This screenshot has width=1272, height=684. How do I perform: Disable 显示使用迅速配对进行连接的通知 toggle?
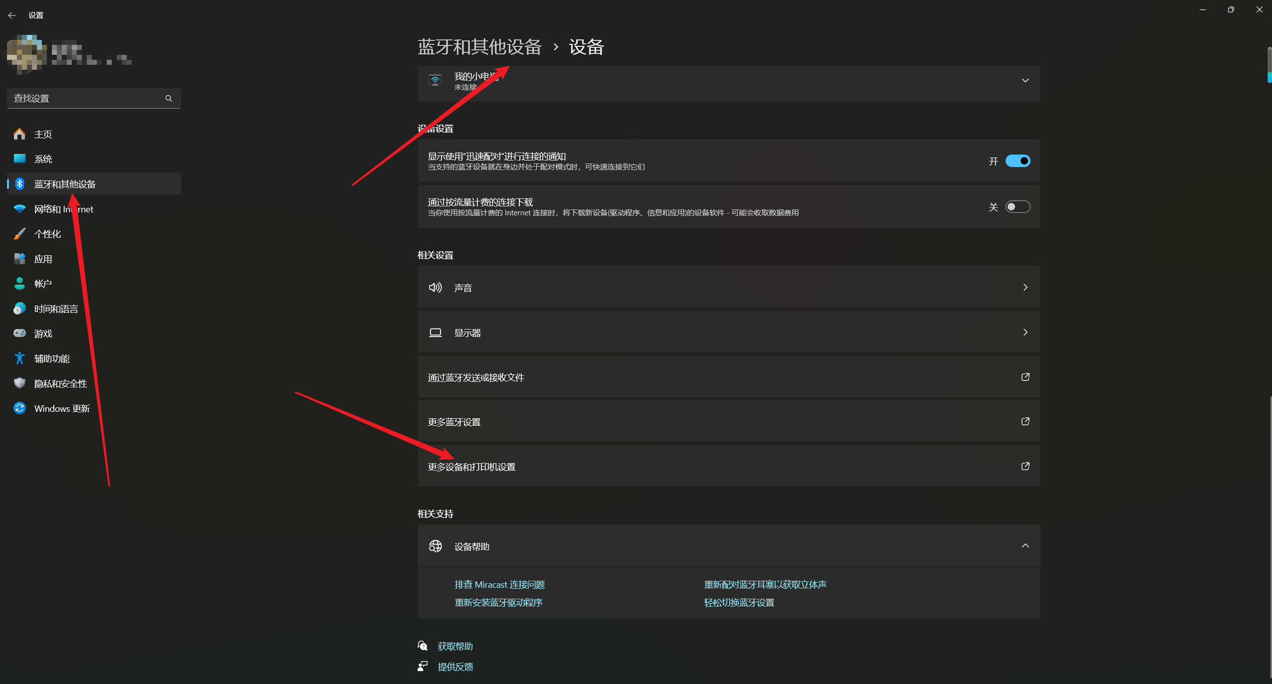1018,161
